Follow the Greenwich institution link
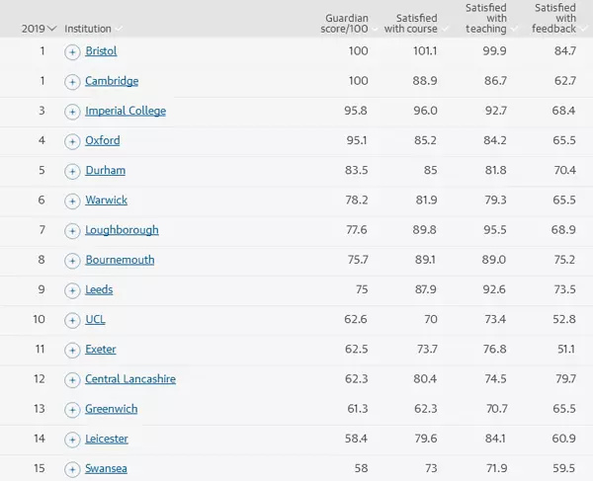593x481 pixels. [111, 409]
